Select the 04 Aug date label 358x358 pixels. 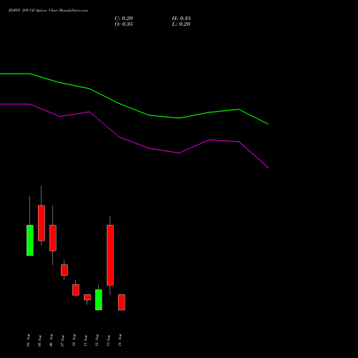(x=29, y=340)
